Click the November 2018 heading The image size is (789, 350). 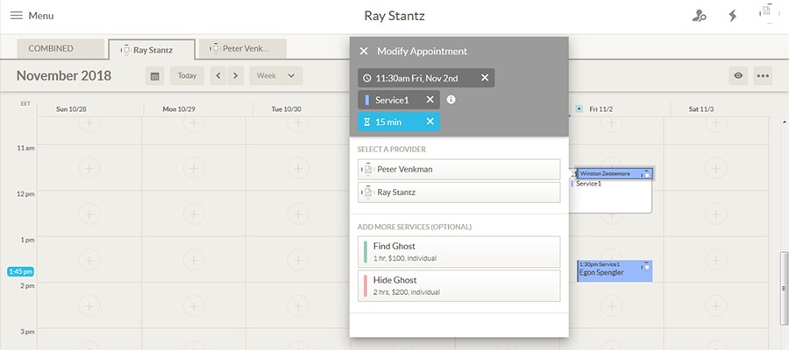tap(64, 76)
